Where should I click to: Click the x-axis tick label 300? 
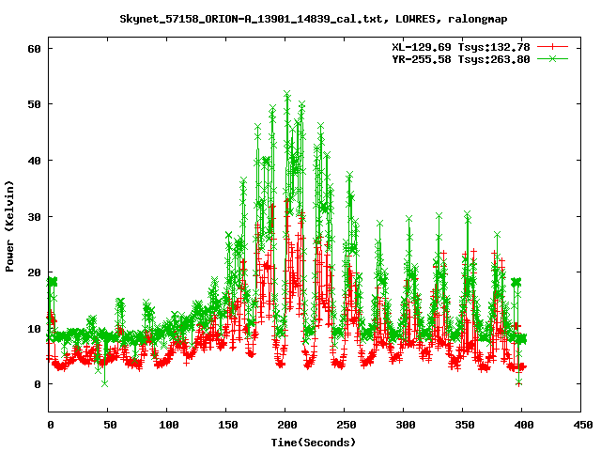click(x=406, y=425)
